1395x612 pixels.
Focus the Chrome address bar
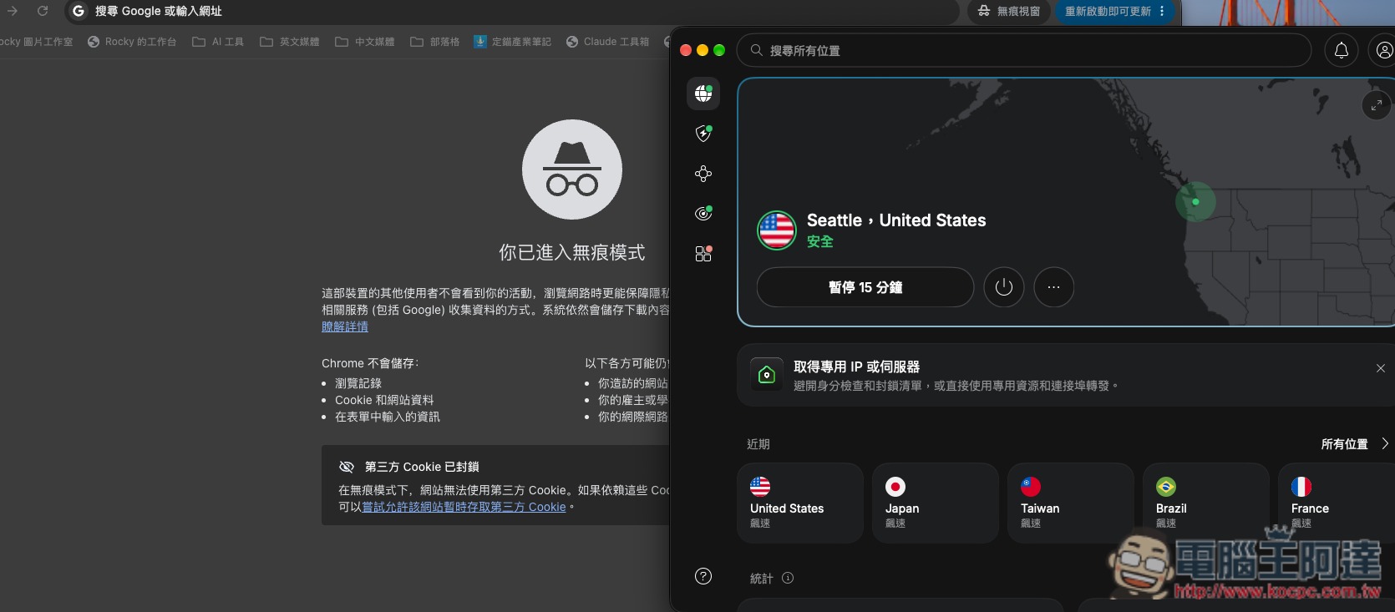pyautogui.click(x=511, y=11)
